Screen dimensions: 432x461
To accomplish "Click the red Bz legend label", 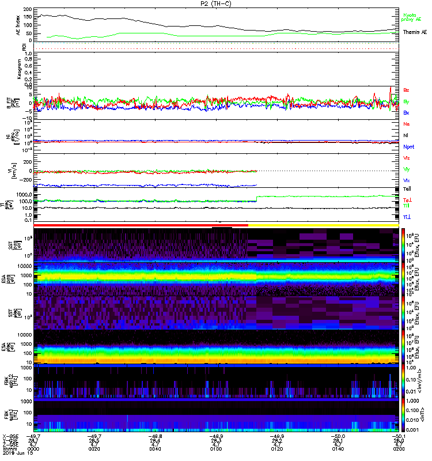I will [406, 90].
